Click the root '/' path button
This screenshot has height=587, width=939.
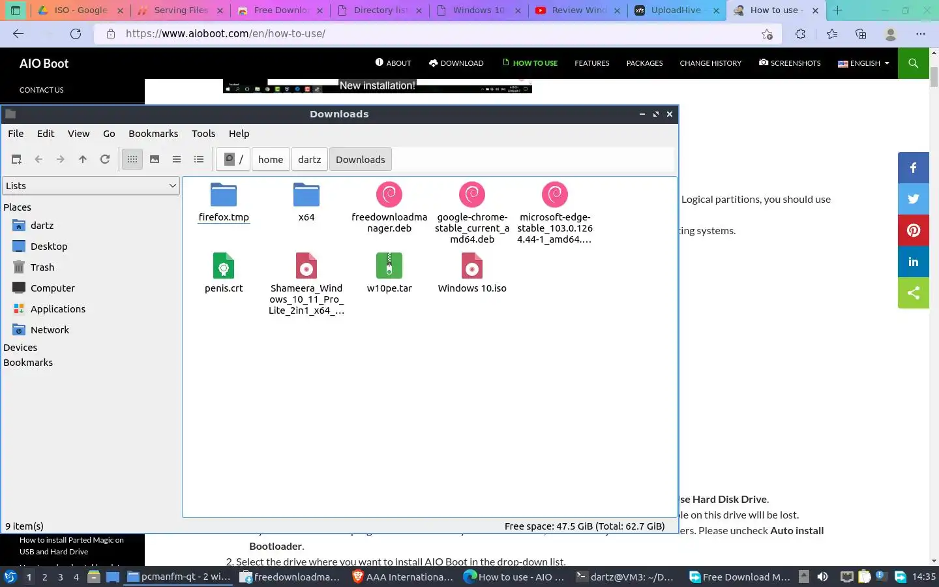pyautogui.click(x=233, y=159)
